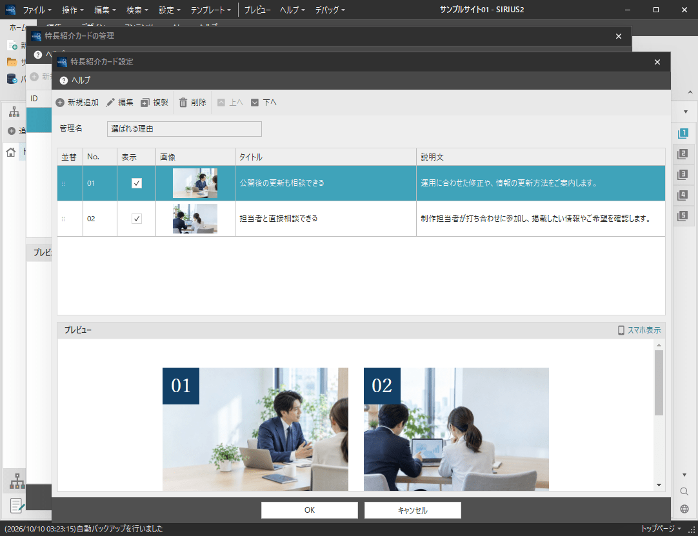Click the 説明文 column header
698x536 pixels.
(541, 157)
